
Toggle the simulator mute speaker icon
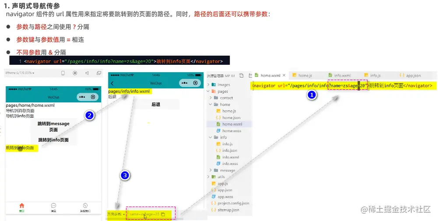(87, 73)
